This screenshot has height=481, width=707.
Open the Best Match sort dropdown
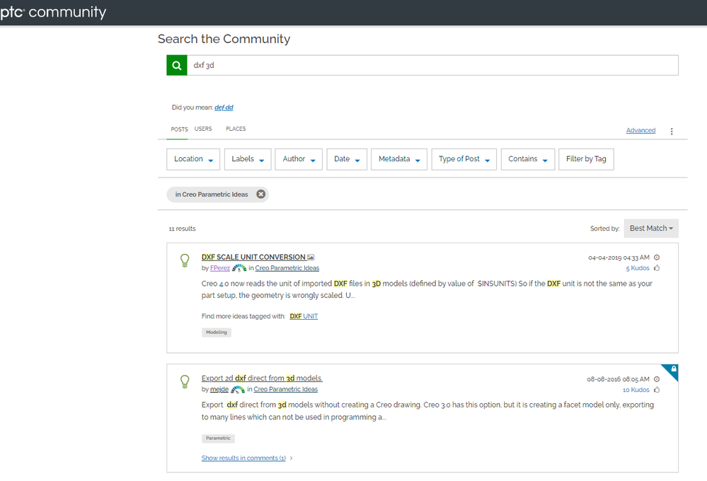651,228
